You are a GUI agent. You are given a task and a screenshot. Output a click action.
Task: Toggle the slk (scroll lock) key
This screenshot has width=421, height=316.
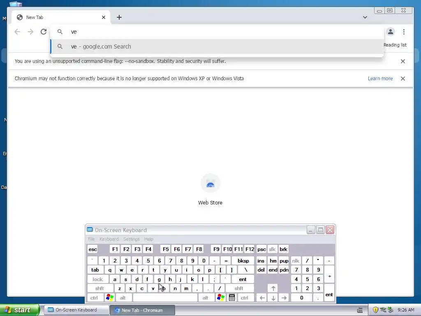(272, 249)
